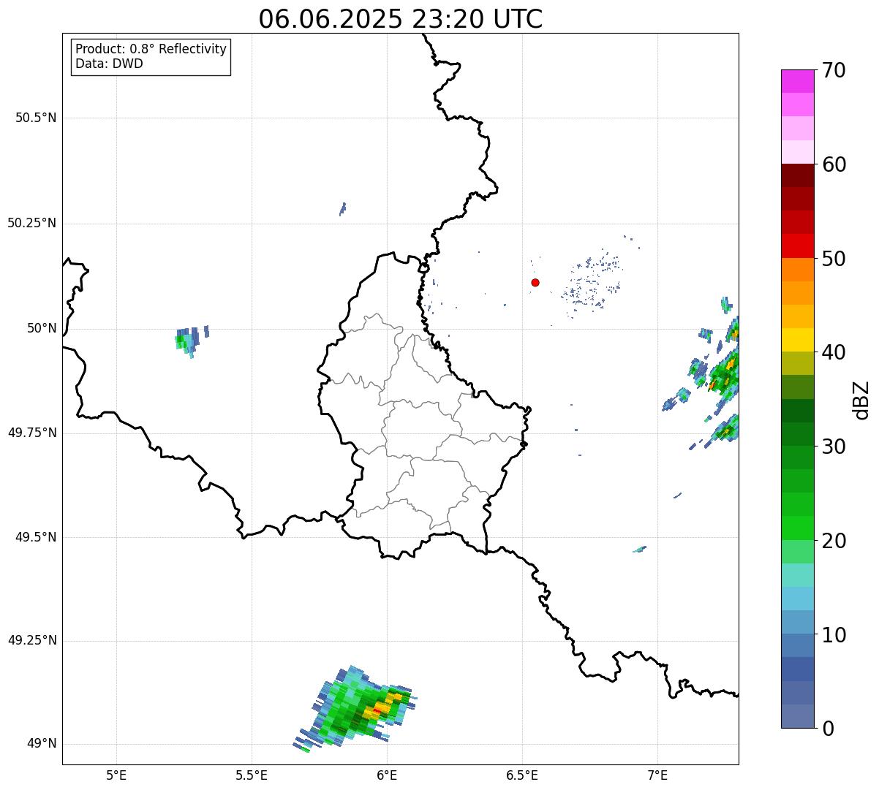
Task: Click the red radar site marker dot
Action: point(535,282)
